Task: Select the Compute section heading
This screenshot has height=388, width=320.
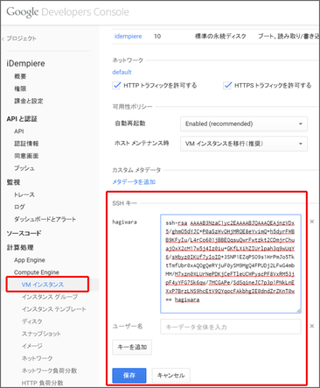Action: [x=20, y=247]
